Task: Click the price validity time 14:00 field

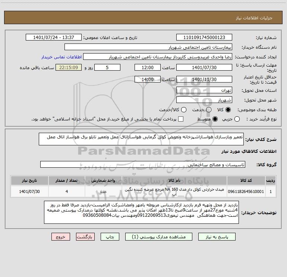Action: pos(148,79)
